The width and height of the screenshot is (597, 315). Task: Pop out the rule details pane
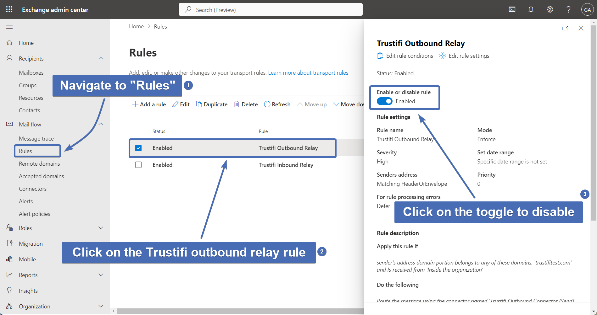(565, 28)
